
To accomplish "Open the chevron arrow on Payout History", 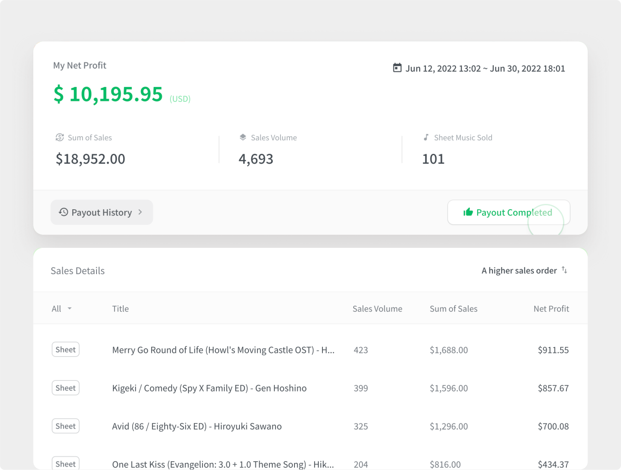I will coord(140,212).
